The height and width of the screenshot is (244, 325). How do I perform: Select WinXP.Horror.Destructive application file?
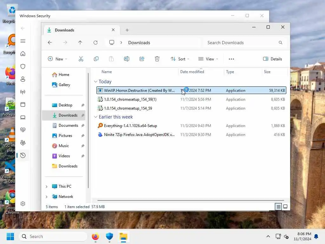(191, 91)
